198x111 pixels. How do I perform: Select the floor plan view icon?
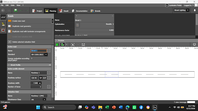coord(63,45)
